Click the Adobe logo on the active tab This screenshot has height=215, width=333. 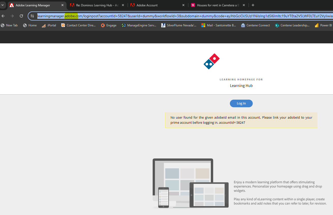12,5
